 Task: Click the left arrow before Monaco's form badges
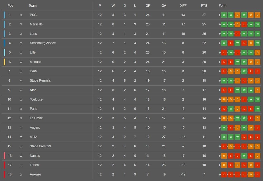[220, 62]
